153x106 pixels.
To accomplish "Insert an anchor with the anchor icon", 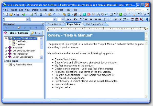I will [x=80, y=14].
